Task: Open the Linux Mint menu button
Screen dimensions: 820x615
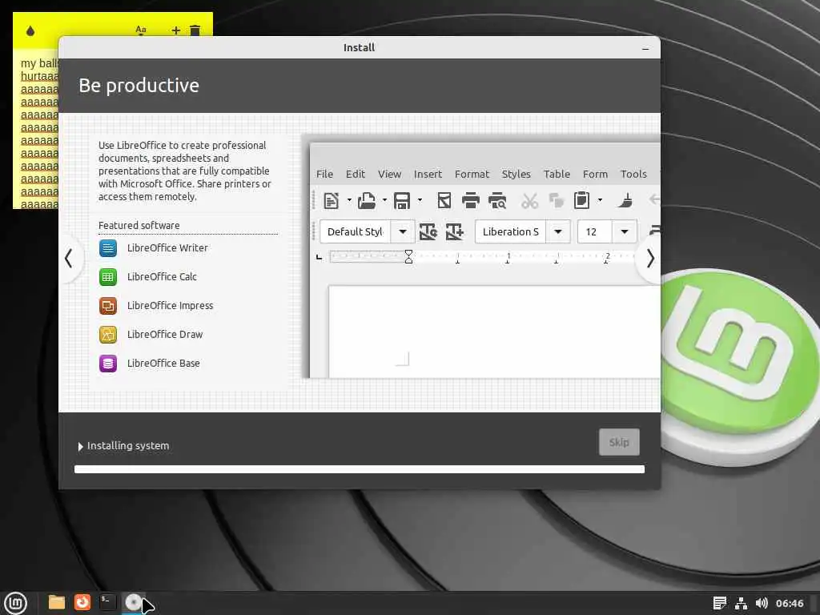Action: (16, 603)
